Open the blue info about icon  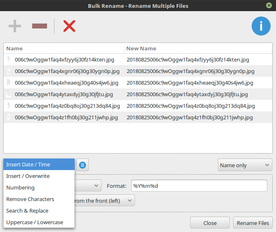tap(261, 26)
